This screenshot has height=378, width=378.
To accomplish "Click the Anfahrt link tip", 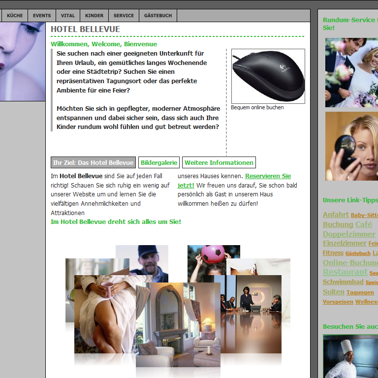I will click(x=336, y=215).
